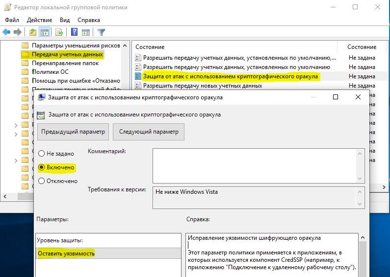This screenshot has width=390, height=277.
Task: Open the Уровень защиты dropdown Оставить уязвимость
Action: click(x=108, y=254)
